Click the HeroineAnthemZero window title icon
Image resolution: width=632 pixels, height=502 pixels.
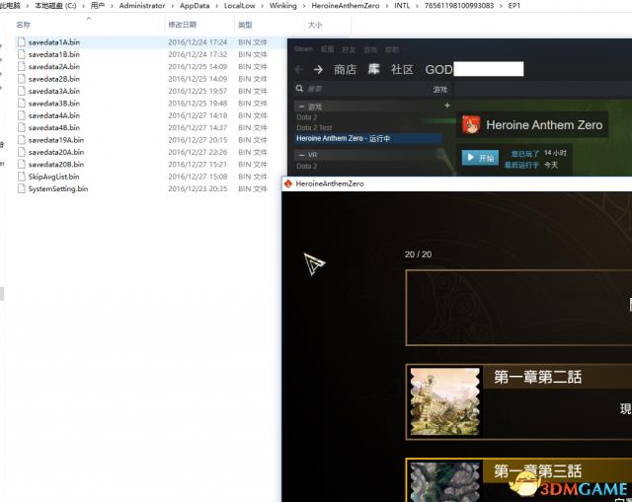click(288, 183)
